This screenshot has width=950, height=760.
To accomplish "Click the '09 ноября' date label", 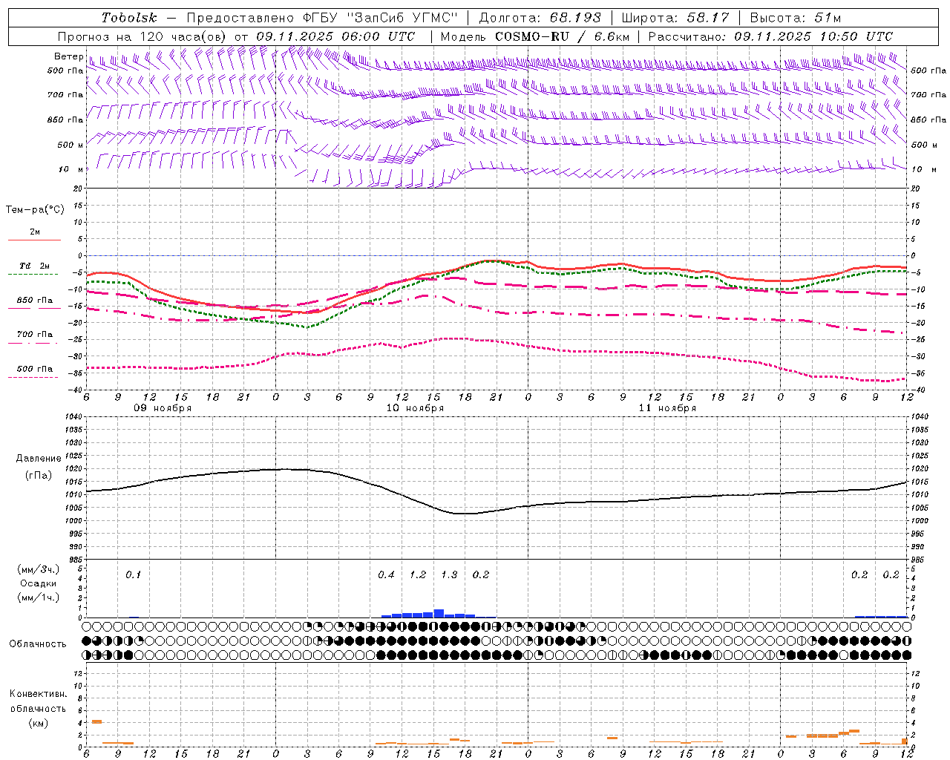I will [x=163, y=408].
